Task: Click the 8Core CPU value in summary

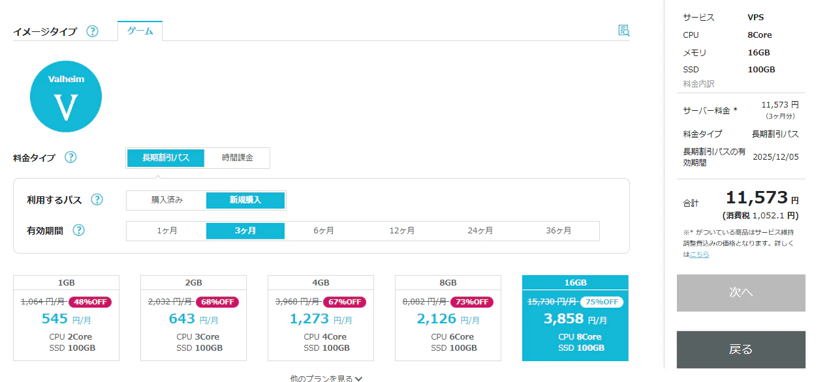Action: [760, 35]
